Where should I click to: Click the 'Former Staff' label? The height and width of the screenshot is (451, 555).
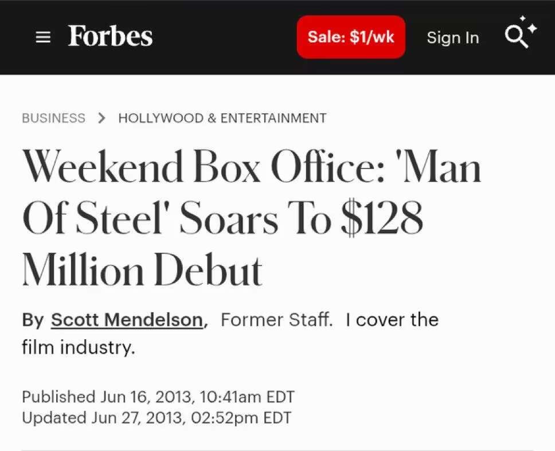(275, 320)
